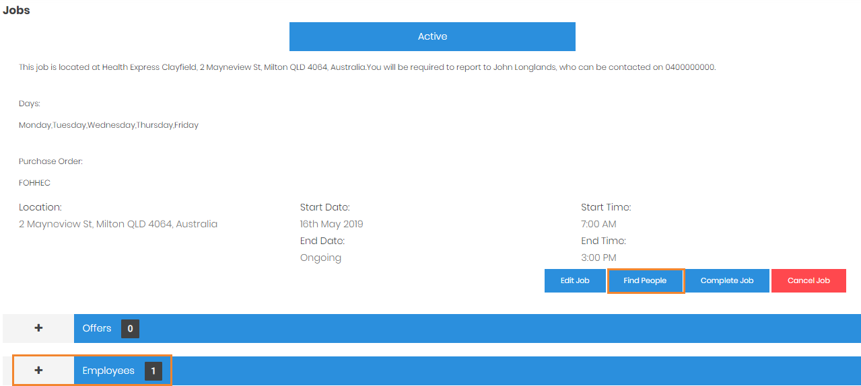Click the weekdays list under Days
The width and height of the screenshot is (861, 386).
(x=108, y=125)
